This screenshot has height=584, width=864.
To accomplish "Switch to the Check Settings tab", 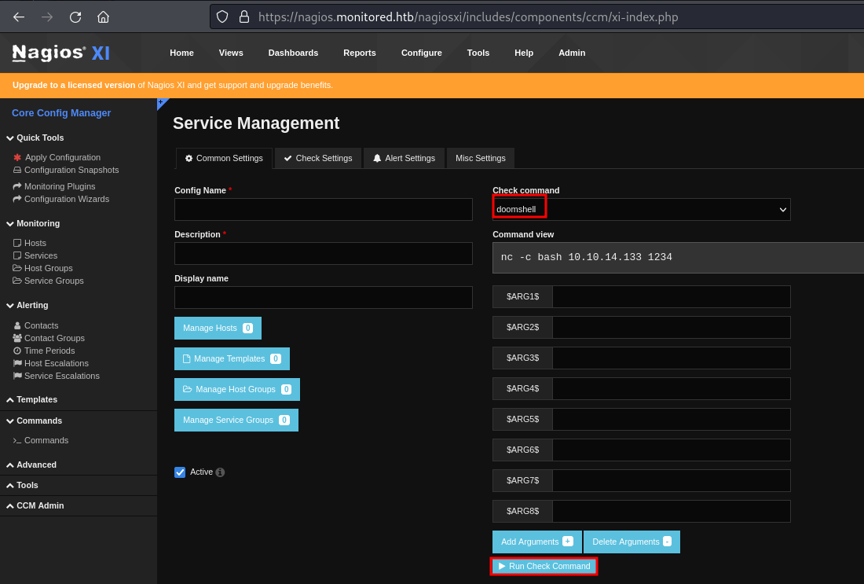I will 318,158.
